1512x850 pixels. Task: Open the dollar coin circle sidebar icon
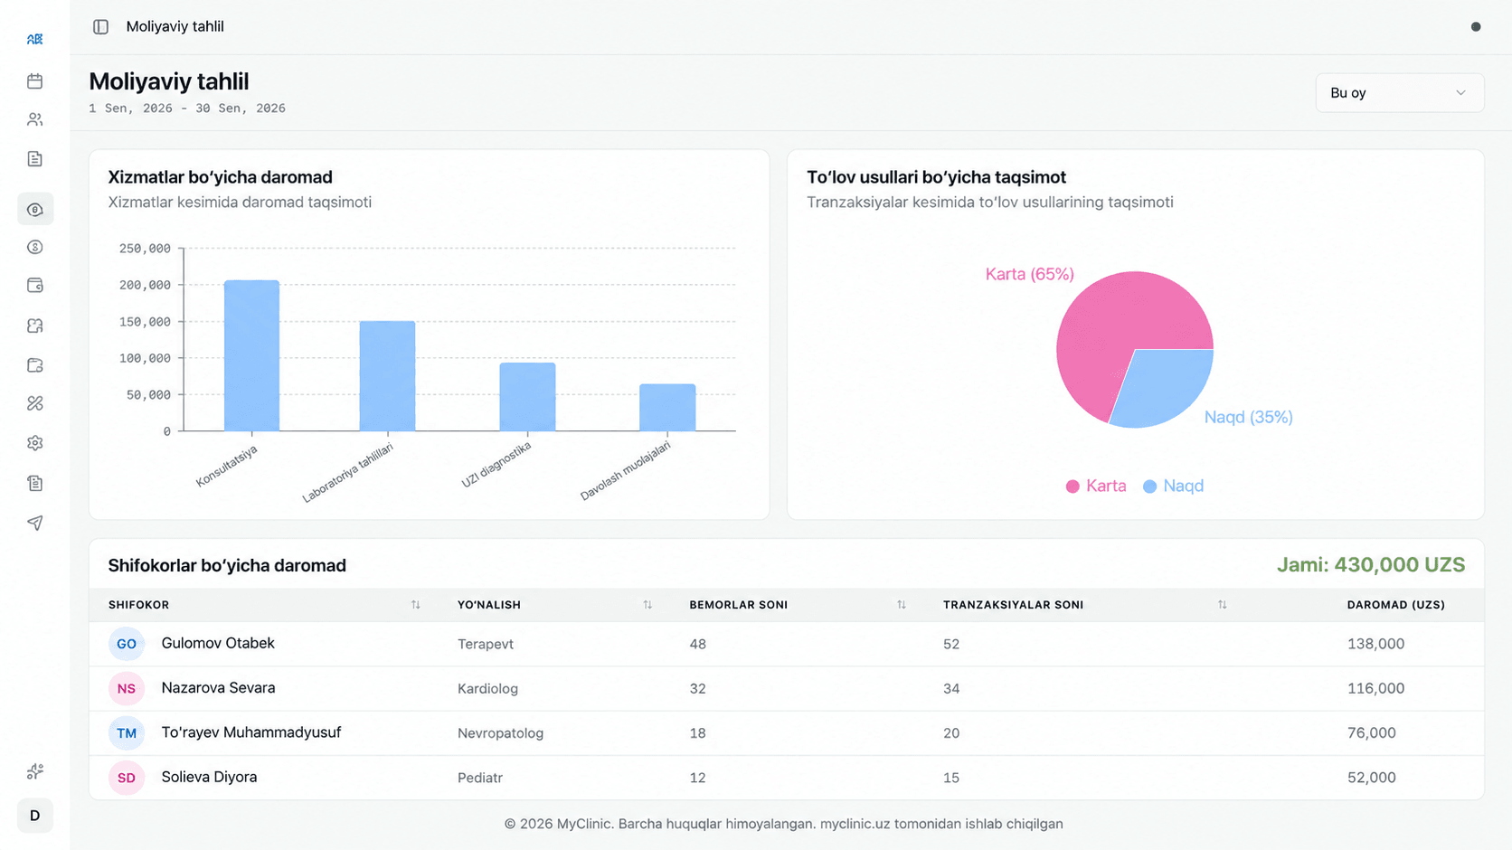coord(34,247)
